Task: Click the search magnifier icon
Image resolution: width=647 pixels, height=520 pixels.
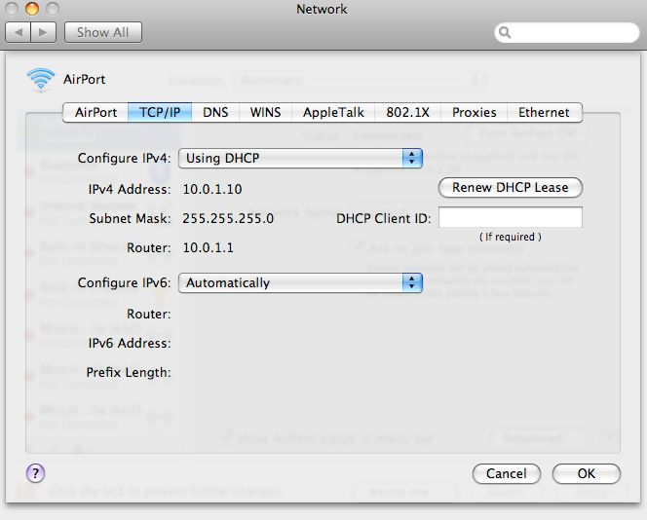Action: pos(506,32)
